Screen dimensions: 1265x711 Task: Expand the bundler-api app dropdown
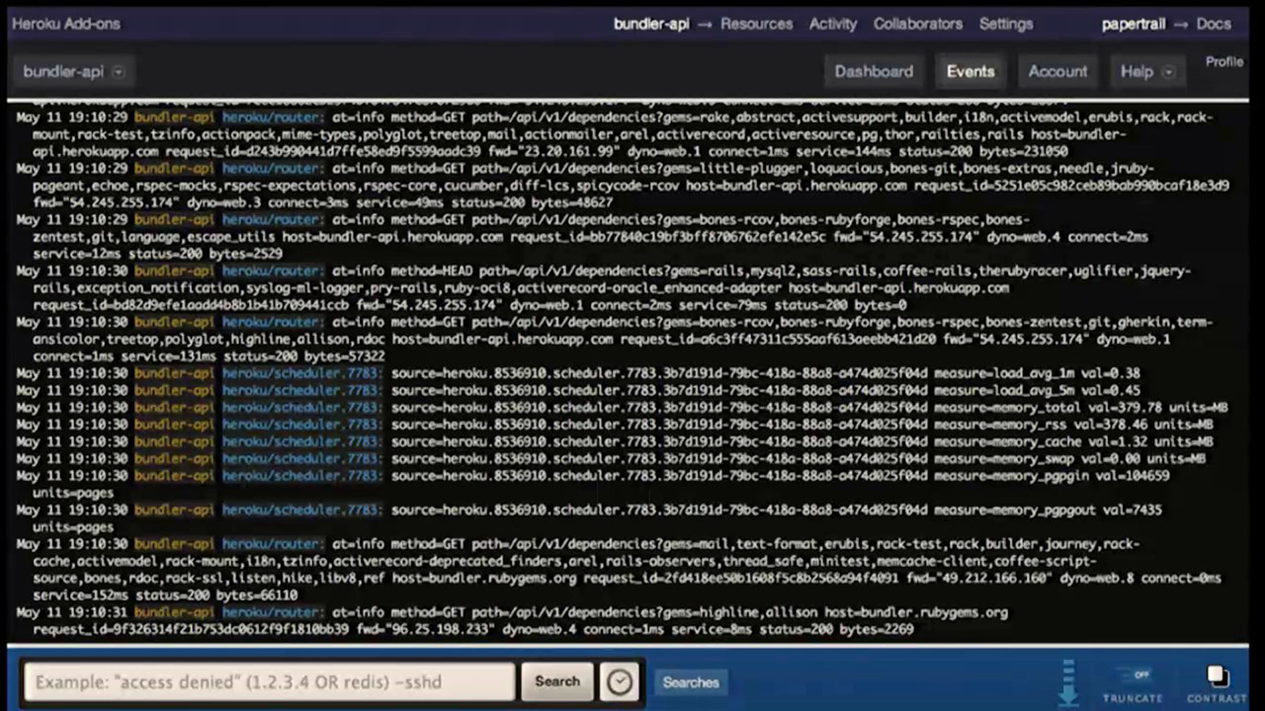pyautogui.click(x=74, y=72)
